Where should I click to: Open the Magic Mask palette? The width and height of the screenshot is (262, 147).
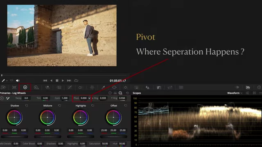pyautogui.click(x=136, y=87)
